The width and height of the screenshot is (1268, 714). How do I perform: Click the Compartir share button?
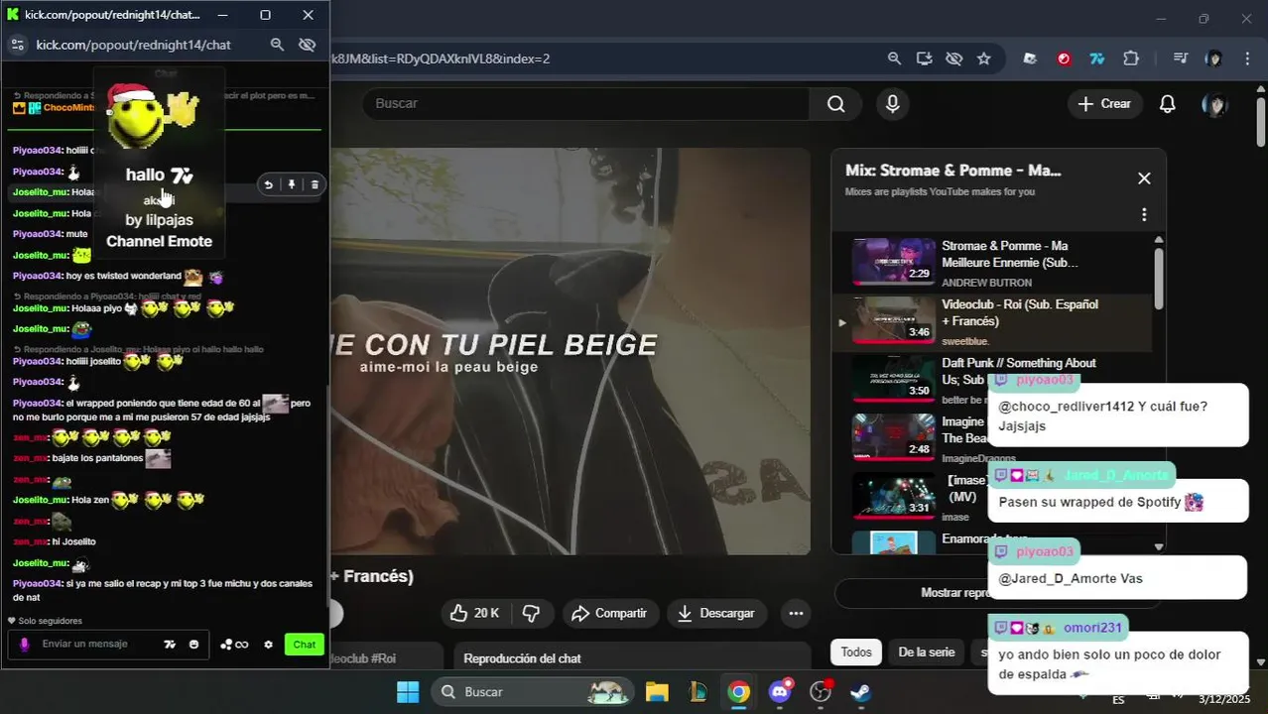pyautogui.click(x=609, y=614)
